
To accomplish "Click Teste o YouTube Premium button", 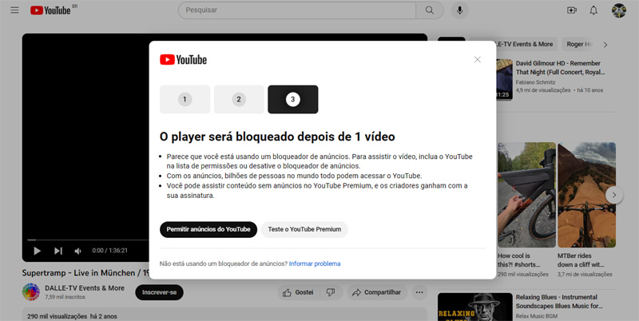I will [304, 229].
